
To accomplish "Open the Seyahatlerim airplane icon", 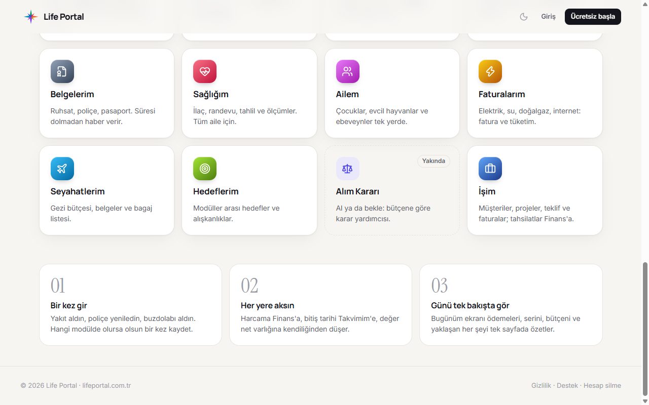I will (x=62, y=169).
